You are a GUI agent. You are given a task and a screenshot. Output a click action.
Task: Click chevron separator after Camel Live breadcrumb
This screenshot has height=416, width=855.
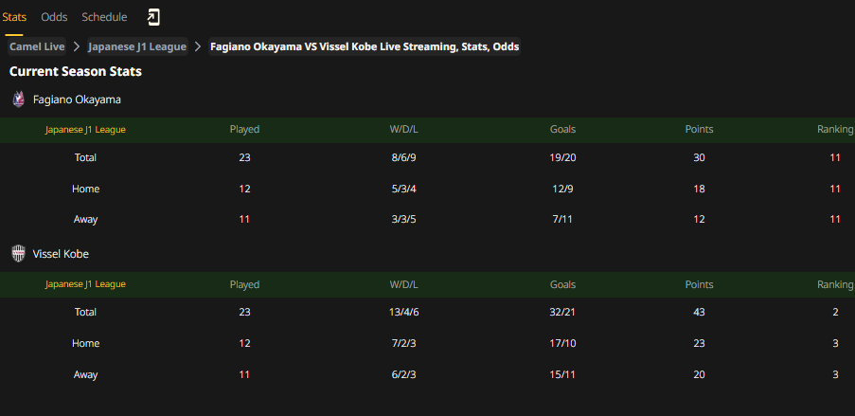(77, 47)
